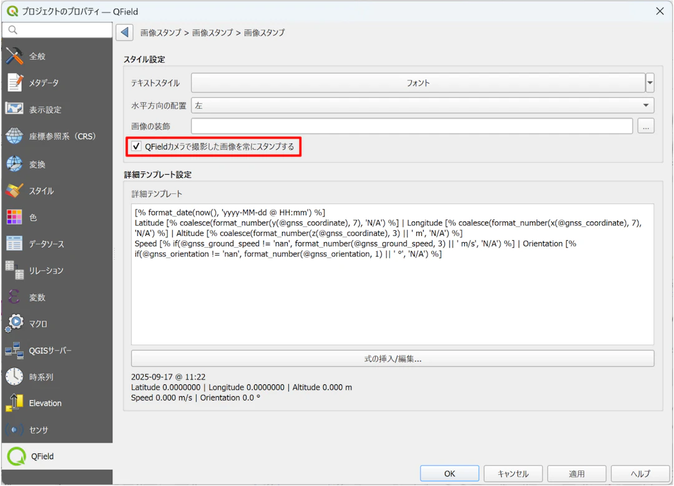The height and width of the screenshot is (486, 674).
Task: Switch to the リレーション tab label
Action: click(46, 271)
